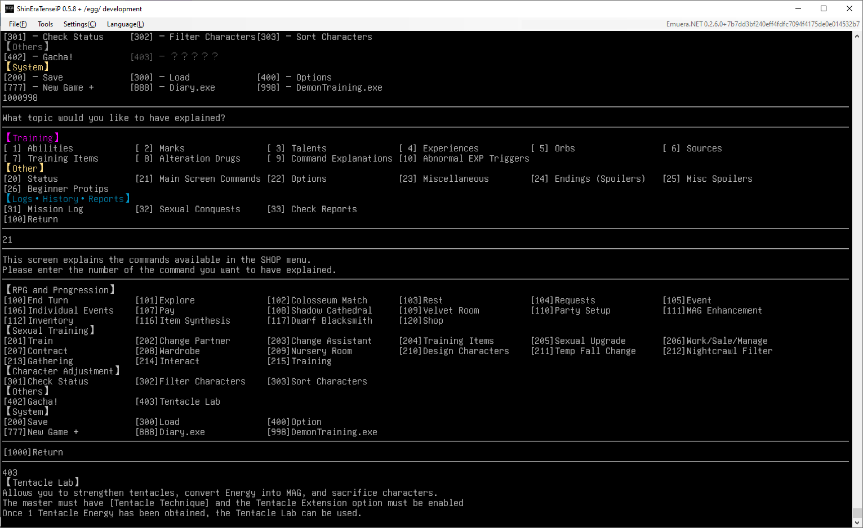Screen dimensions: 863x528
Task: Open [31] Mission Log
Action: tap(43, 209)
